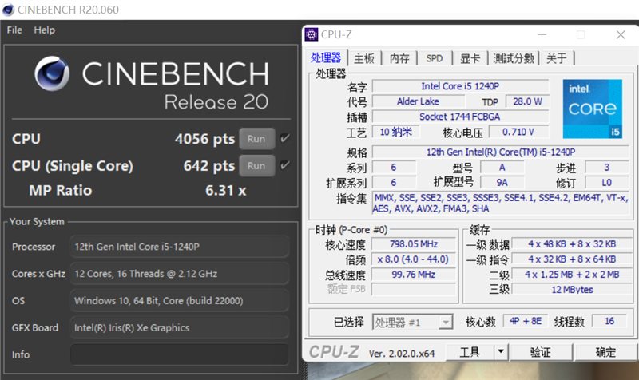639x380 pixels.
Task: Click the Socket 1744 FCBGA value
Action: (x=460, y=117)
